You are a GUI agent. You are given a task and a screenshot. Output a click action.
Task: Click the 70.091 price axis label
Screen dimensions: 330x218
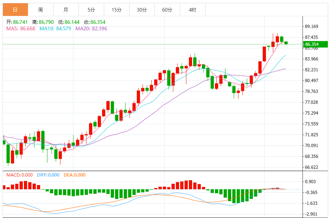pyautogui.click(x=312, y=145)
